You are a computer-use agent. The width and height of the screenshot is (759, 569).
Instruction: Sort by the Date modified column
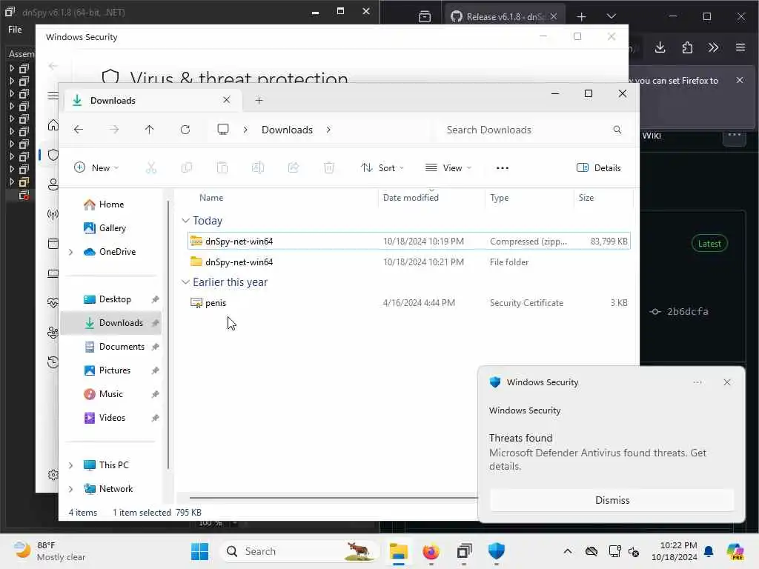[x=411, y=197]
